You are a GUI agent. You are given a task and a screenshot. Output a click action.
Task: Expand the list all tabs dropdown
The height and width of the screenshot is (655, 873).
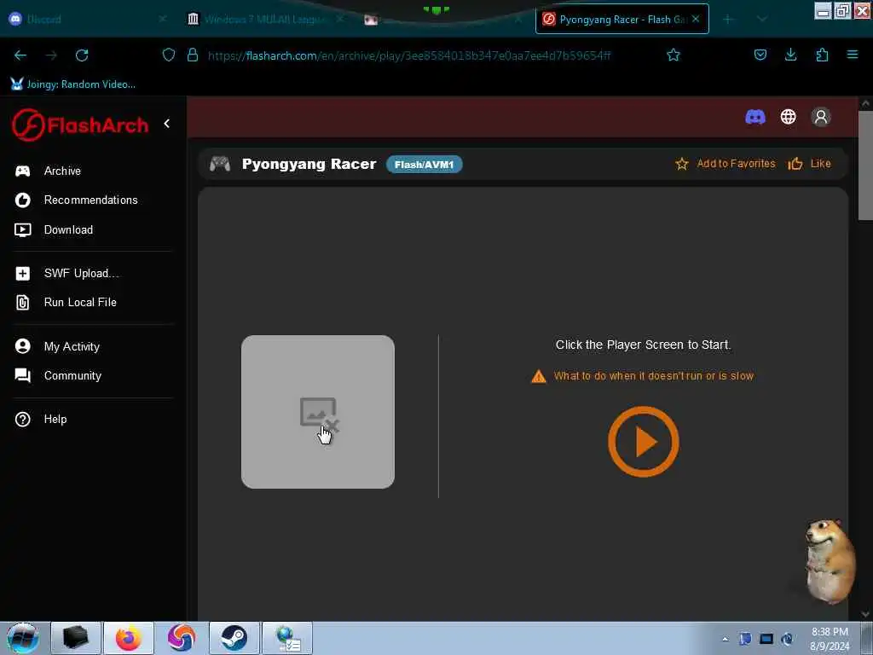click(762, 19)
